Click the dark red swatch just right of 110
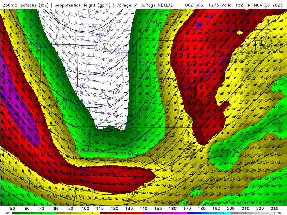This screenshot has height=215, width=287. tap(103, 213)
